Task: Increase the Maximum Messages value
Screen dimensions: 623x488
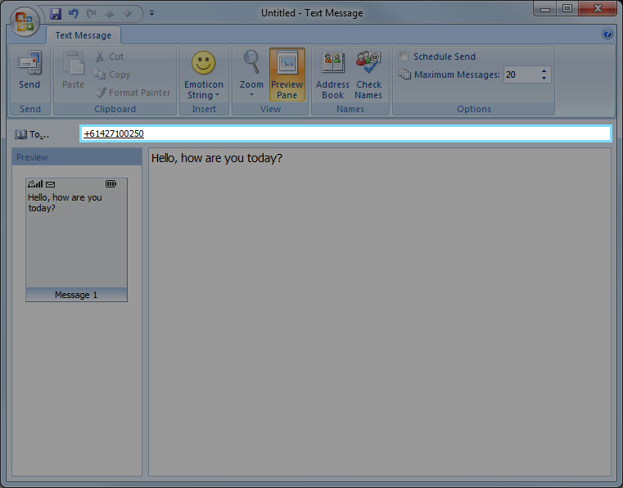Action: [x=544, y=71]
